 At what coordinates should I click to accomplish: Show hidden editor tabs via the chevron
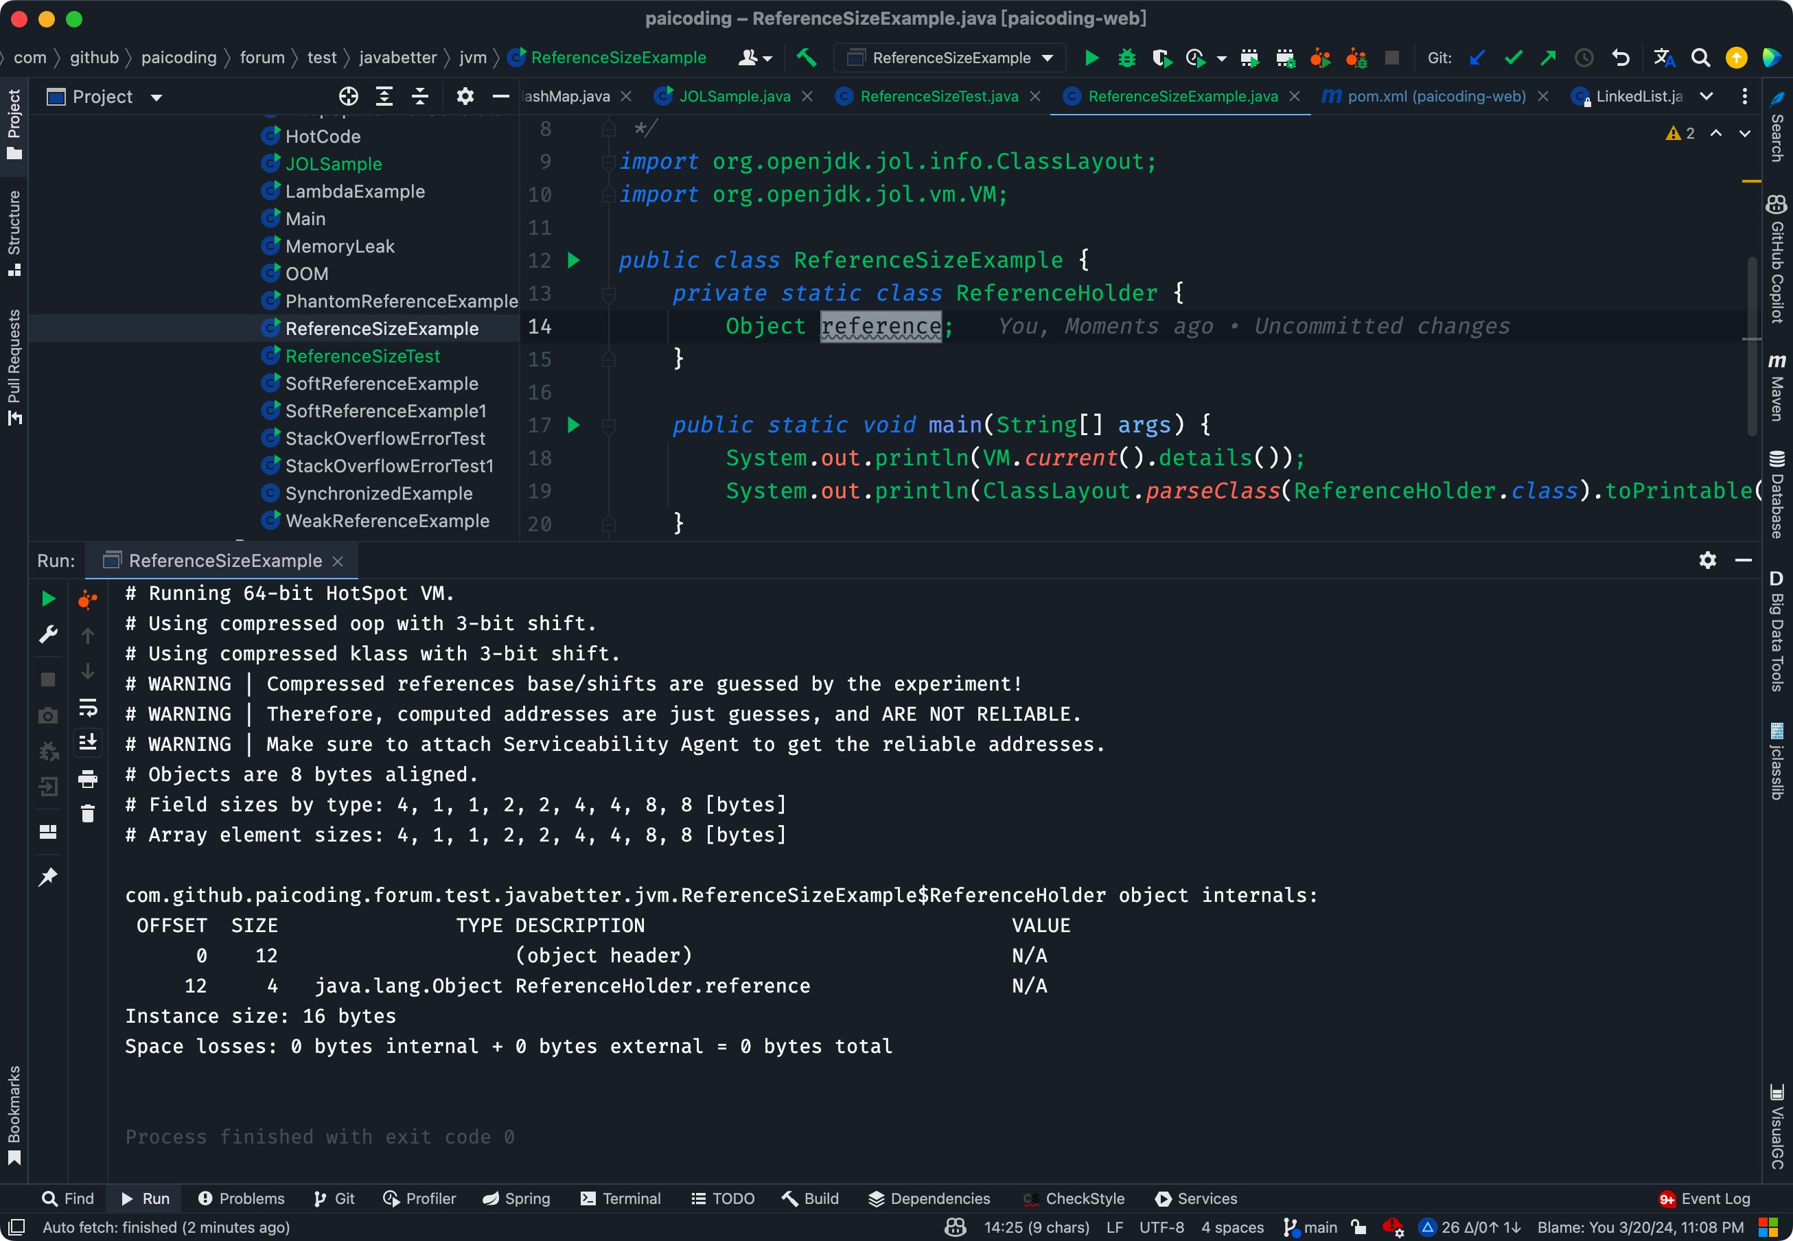point(1706,96)
